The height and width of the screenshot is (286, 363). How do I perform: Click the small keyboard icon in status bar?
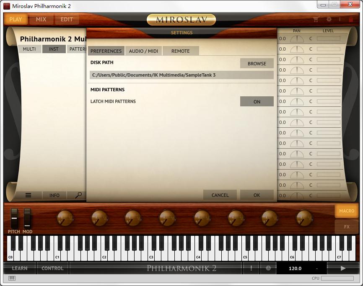12,278
